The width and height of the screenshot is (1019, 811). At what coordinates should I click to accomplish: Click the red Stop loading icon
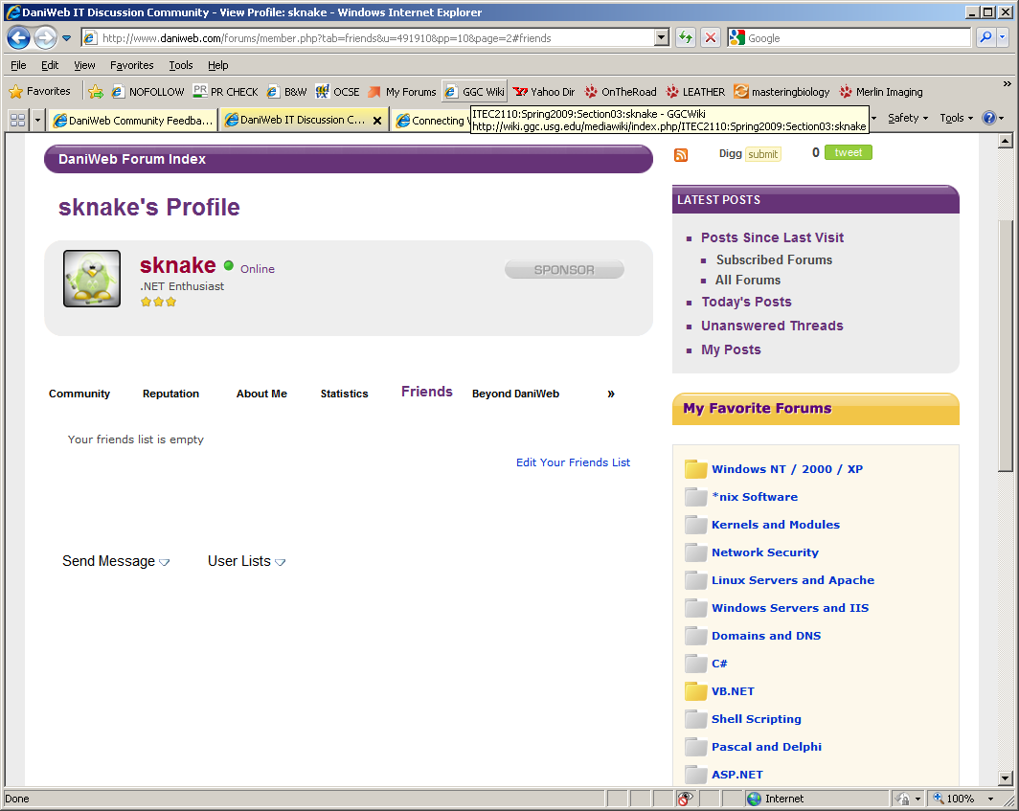(711, 37)
